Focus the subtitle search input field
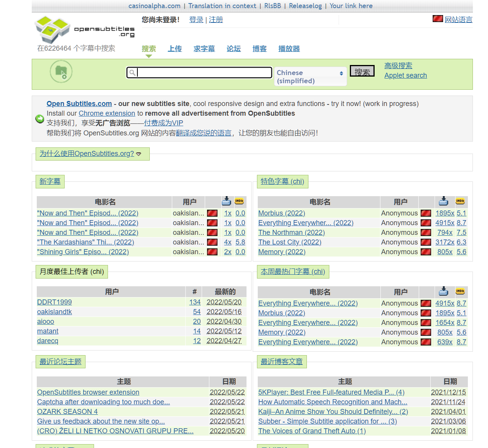488x448 pixels. tap(199, 72)
